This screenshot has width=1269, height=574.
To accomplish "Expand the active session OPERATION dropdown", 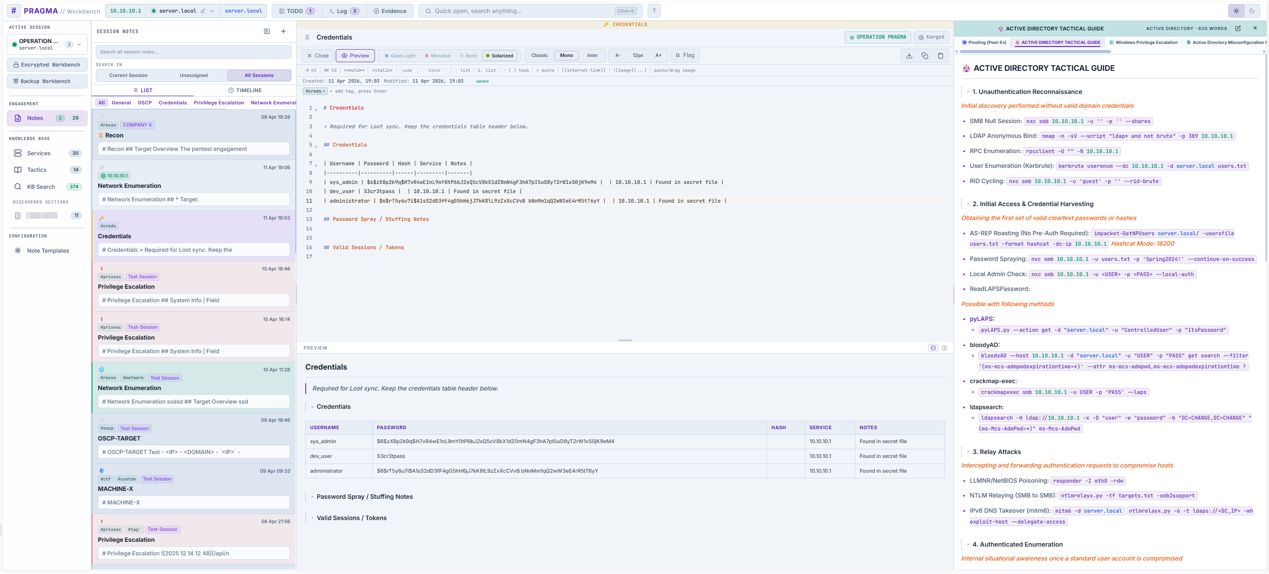I will [x=79, y=45].
